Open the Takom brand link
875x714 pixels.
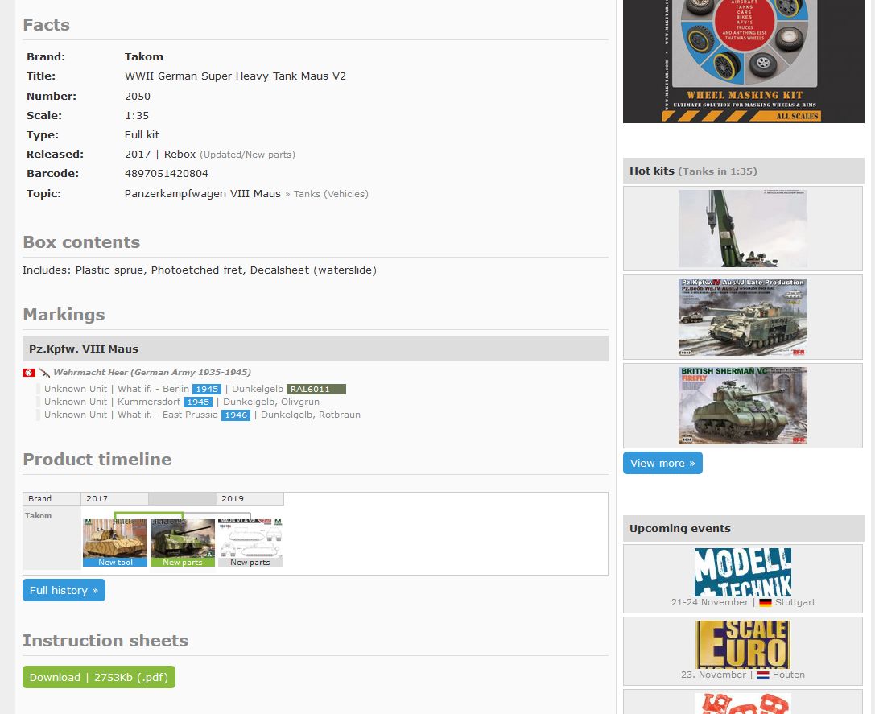coord(144,57)
